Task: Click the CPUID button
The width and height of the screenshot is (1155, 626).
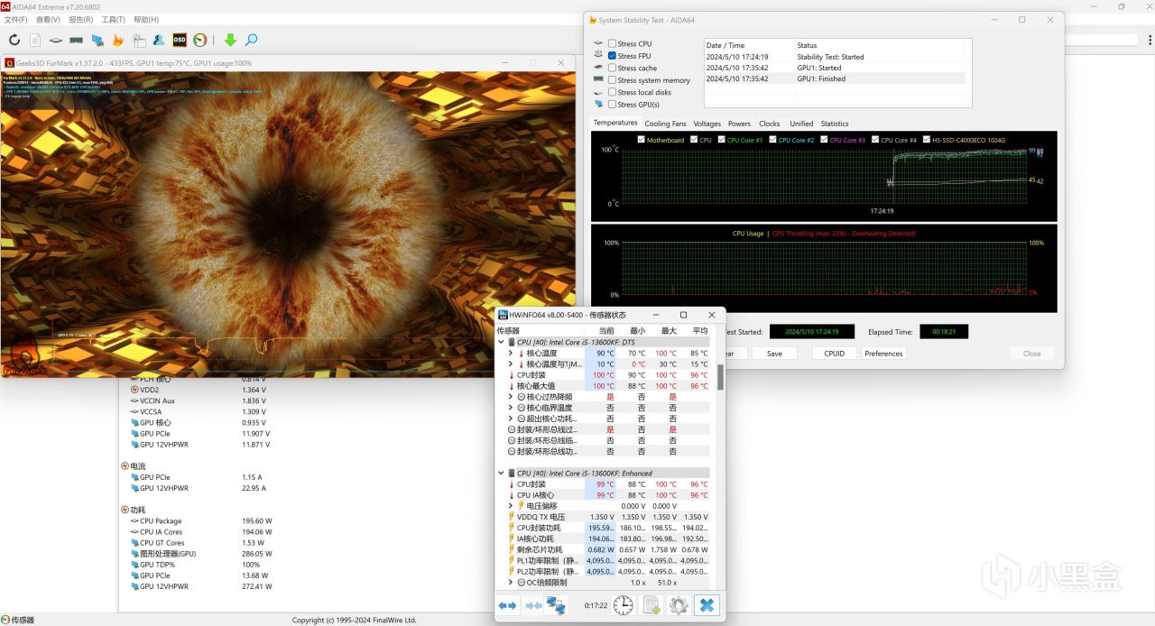Action: [834, 354]
